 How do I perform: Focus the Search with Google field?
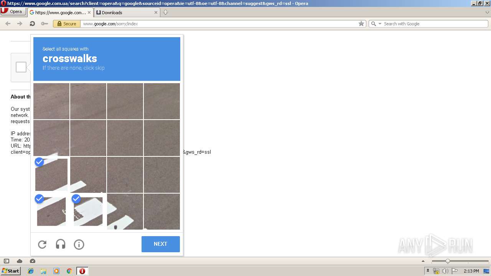pyautogui.click(x=435, y=24)
